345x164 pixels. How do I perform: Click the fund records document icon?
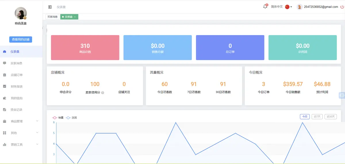5,110
